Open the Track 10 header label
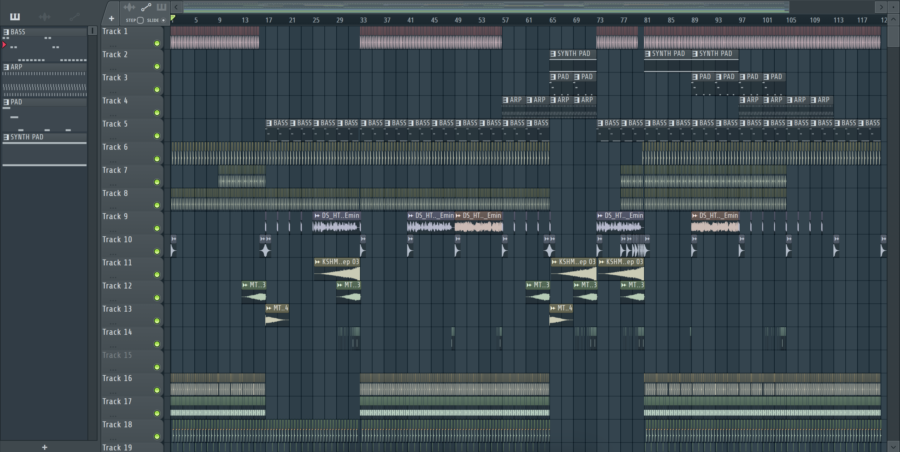 pyautogui.click(x=117, y=239)
